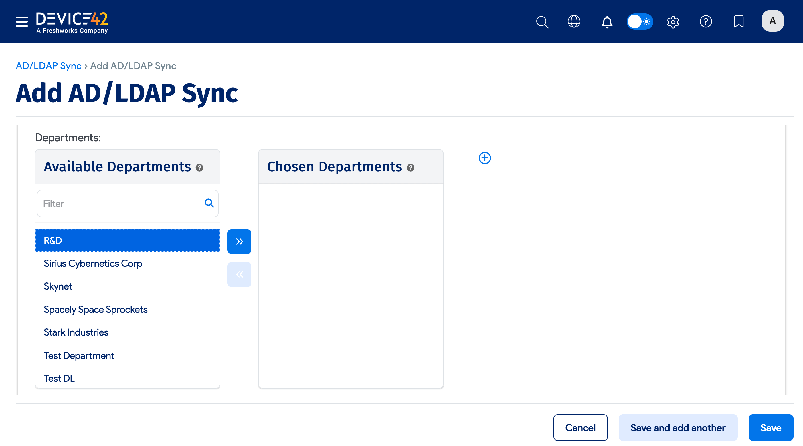Open the help question mark icon

coord(706,22)
